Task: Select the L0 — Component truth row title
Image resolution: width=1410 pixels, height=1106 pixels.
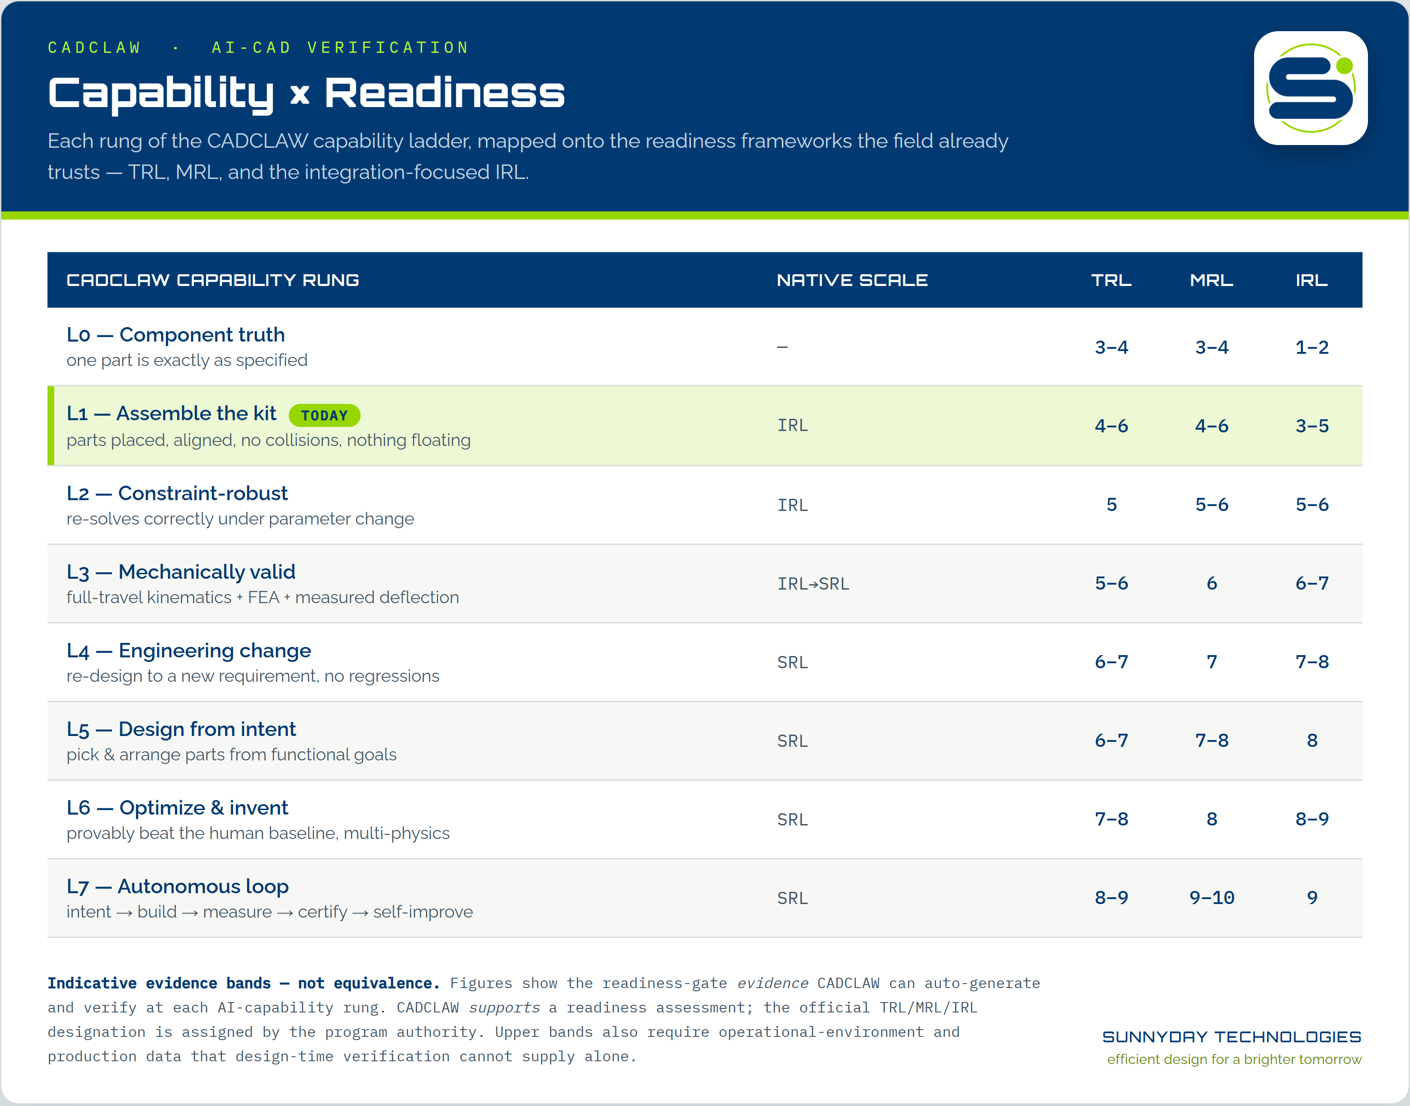Action: click(x=175, y=335)
